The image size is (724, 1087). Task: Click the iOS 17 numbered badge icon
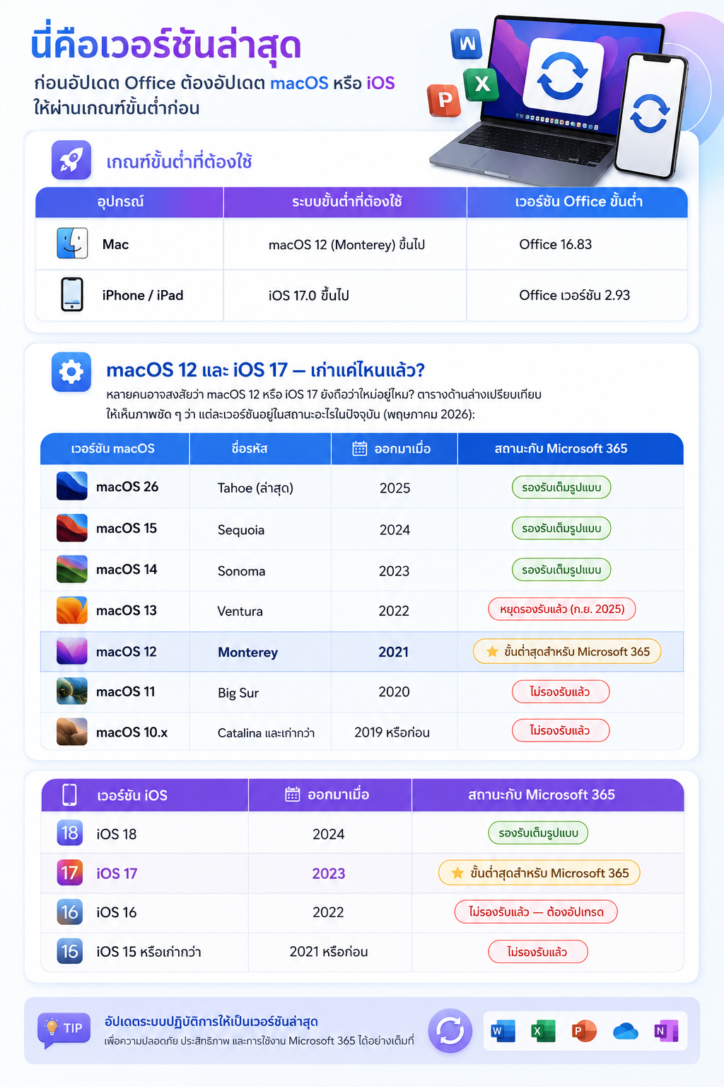[x=70, y=873]
